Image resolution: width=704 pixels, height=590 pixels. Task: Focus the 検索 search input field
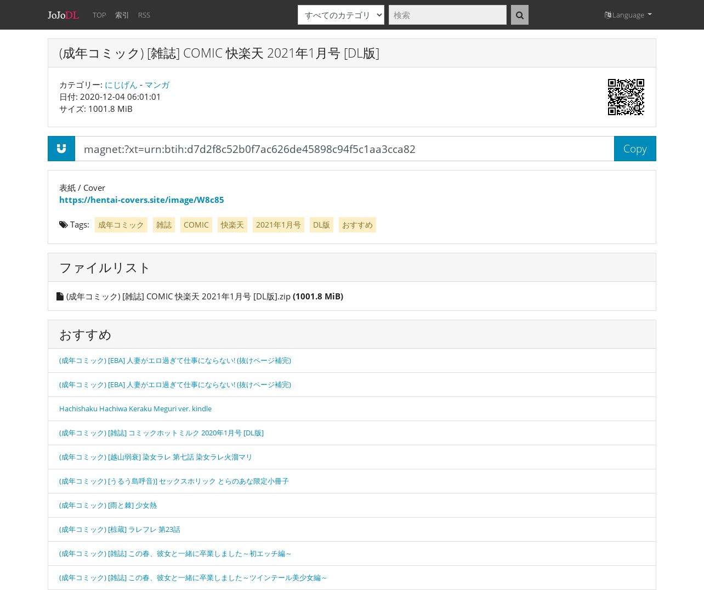447,15
